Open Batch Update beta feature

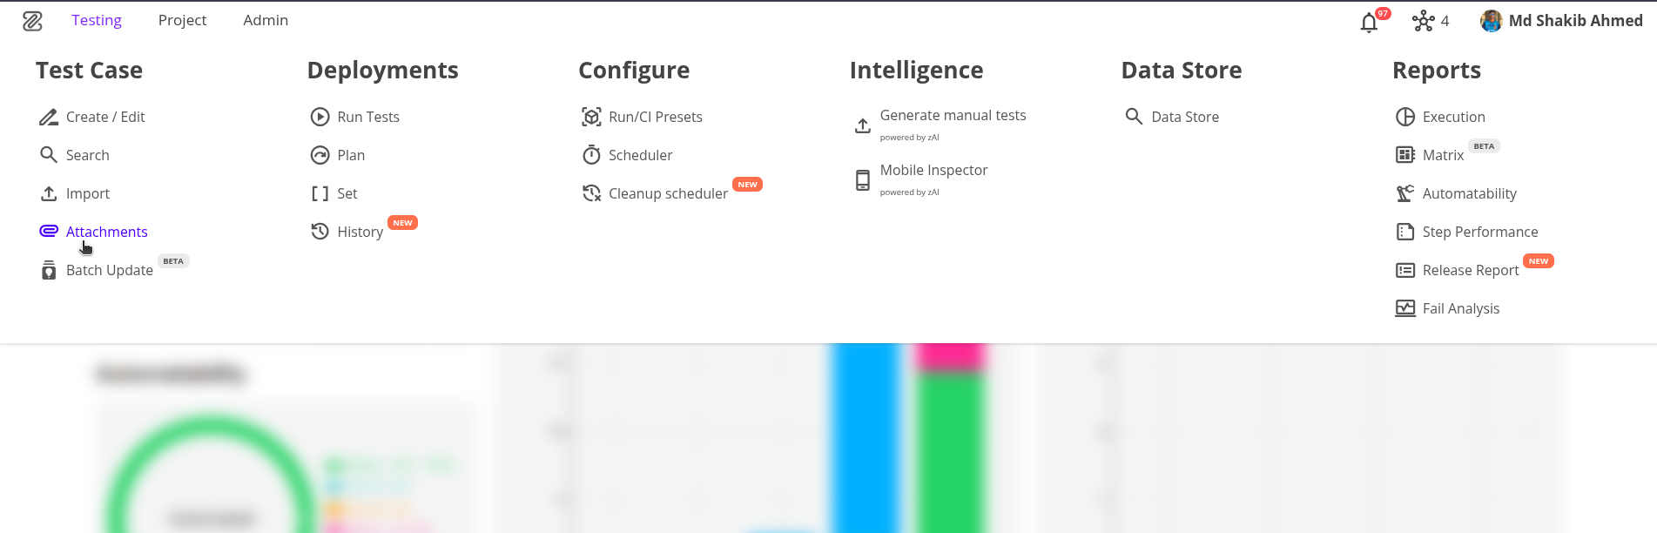coord(109,270)
